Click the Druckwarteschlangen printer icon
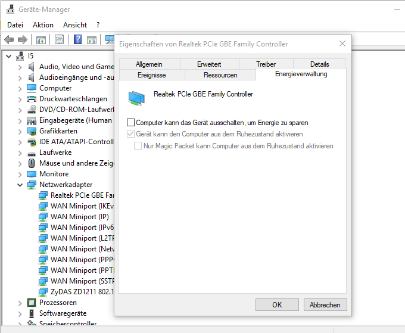 pos(32,99)
